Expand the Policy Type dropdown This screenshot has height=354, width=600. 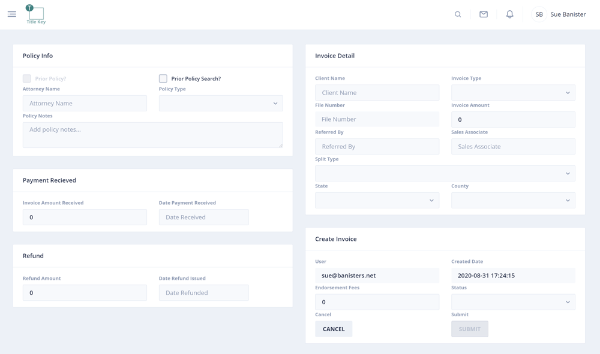[221, 104]
